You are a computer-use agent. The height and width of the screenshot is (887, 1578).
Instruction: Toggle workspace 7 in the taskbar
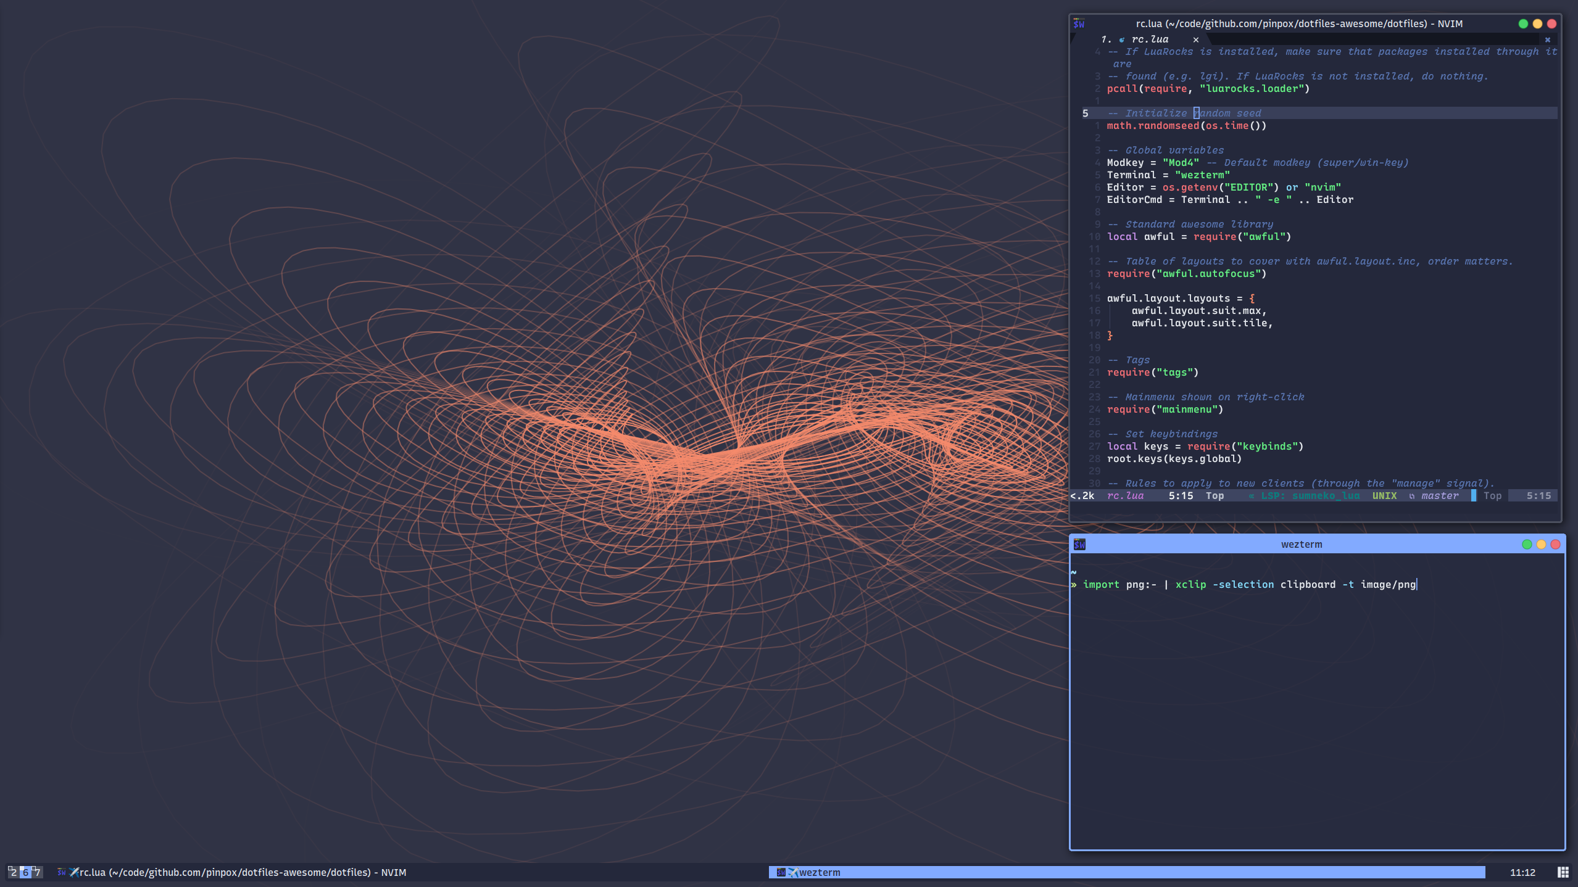click(x=36, y=872)
